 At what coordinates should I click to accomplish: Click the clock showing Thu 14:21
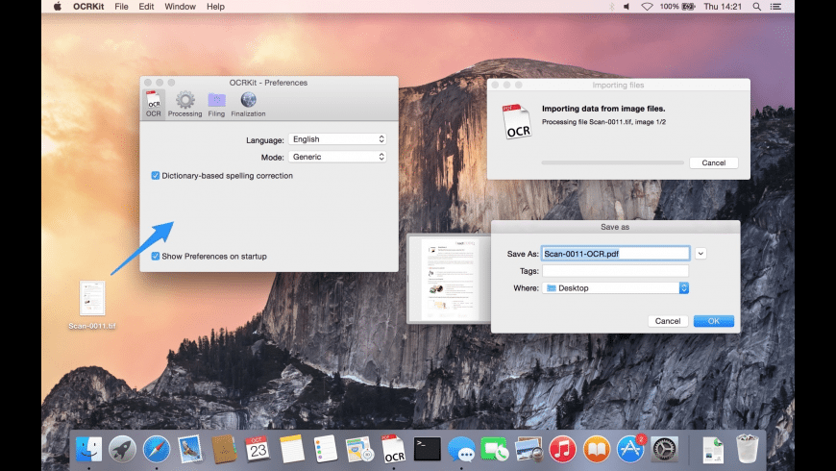[723, 7]
